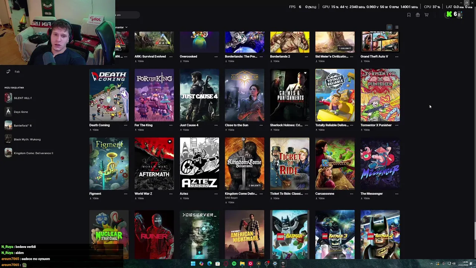Open the gift icon in the header
The height and width of the screenshot is (268, 476).
[x=418, y=15]
